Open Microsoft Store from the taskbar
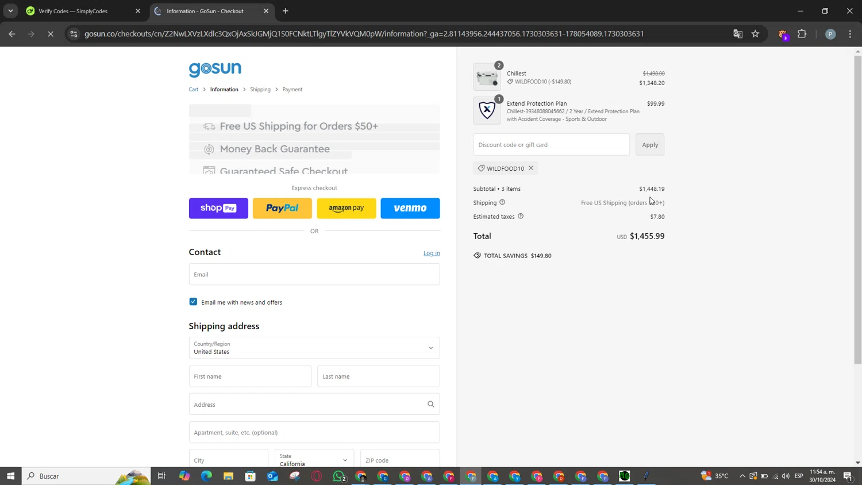862x485 pixels. coord(250,476)
